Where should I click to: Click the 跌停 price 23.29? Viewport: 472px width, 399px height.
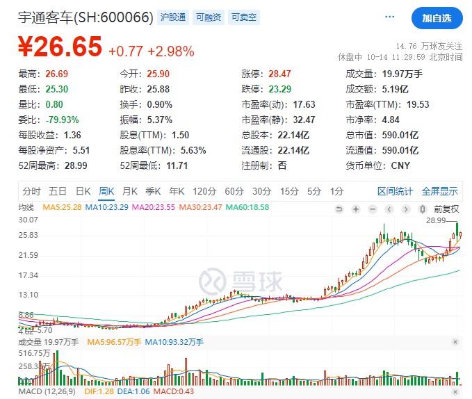coord(279,89)
